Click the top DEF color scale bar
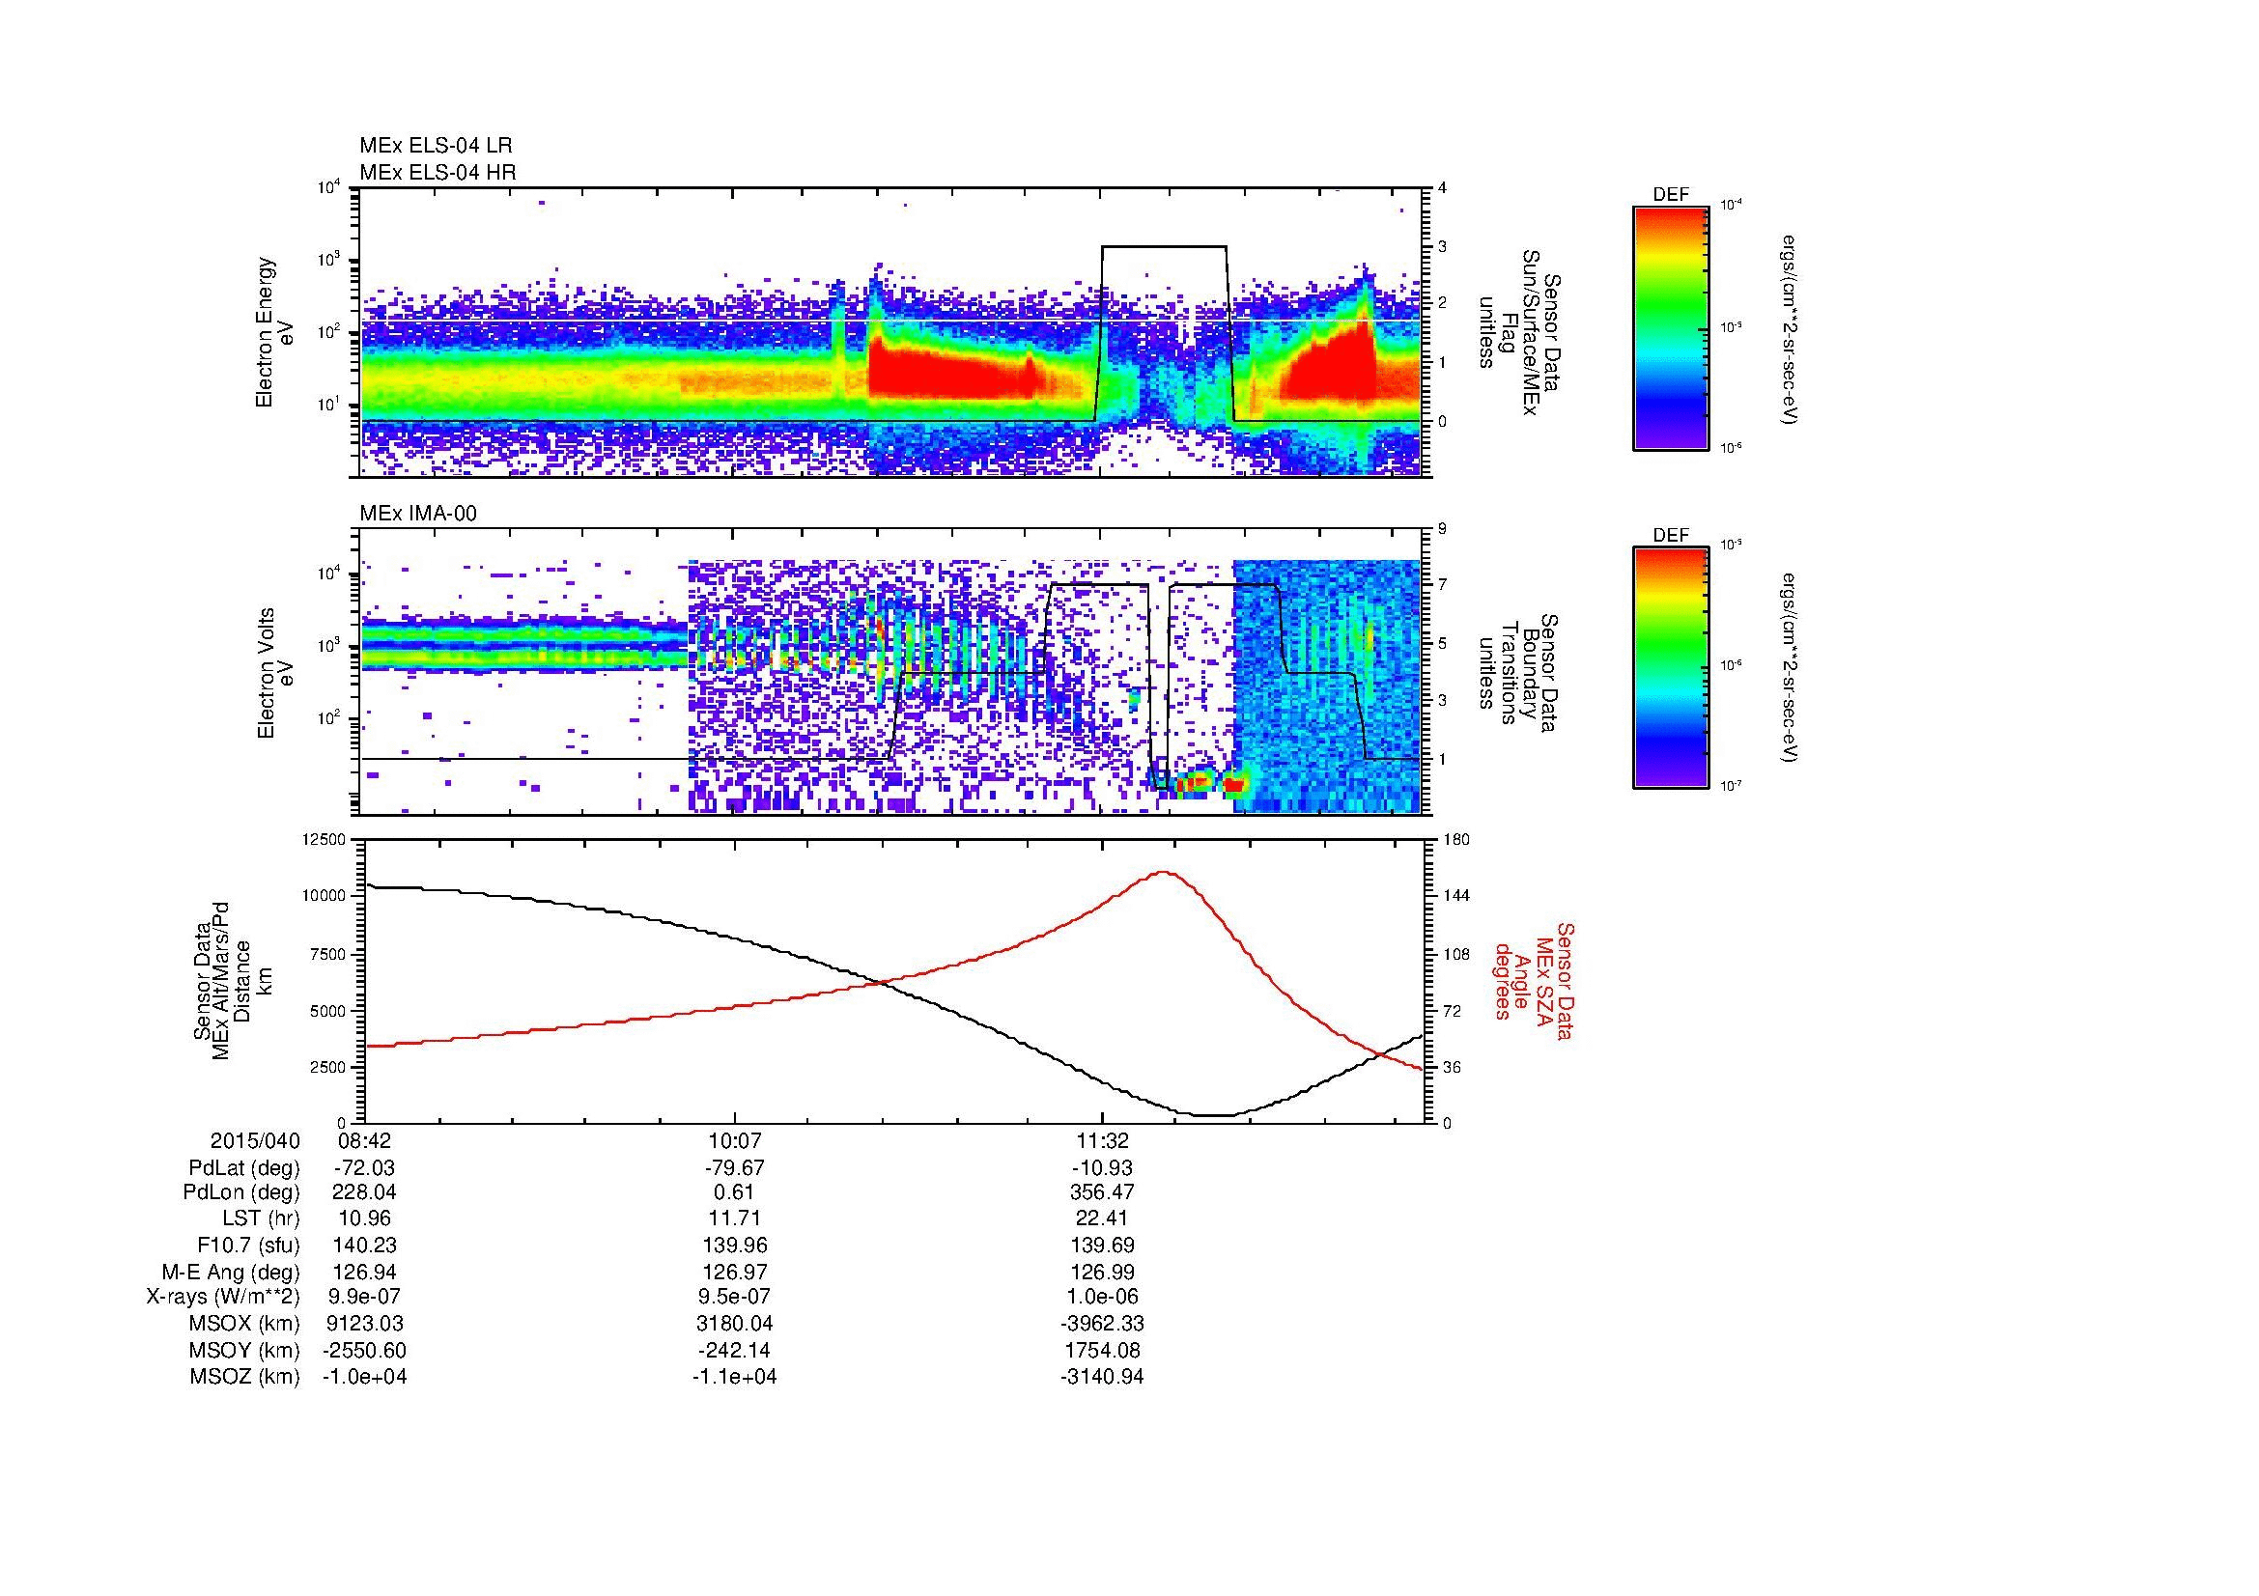The width and height of the screenshot is (2259, 1596). pos(1671,327)
